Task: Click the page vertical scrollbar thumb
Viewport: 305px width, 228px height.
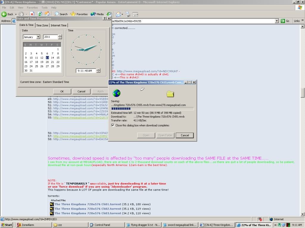Action: [303, 93]
